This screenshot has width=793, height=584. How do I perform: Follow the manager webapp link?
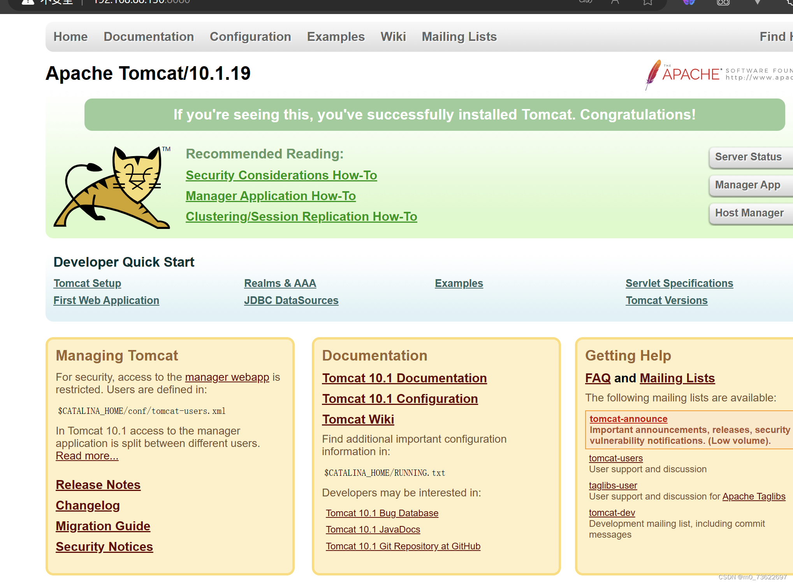click(x=227, y=377)
